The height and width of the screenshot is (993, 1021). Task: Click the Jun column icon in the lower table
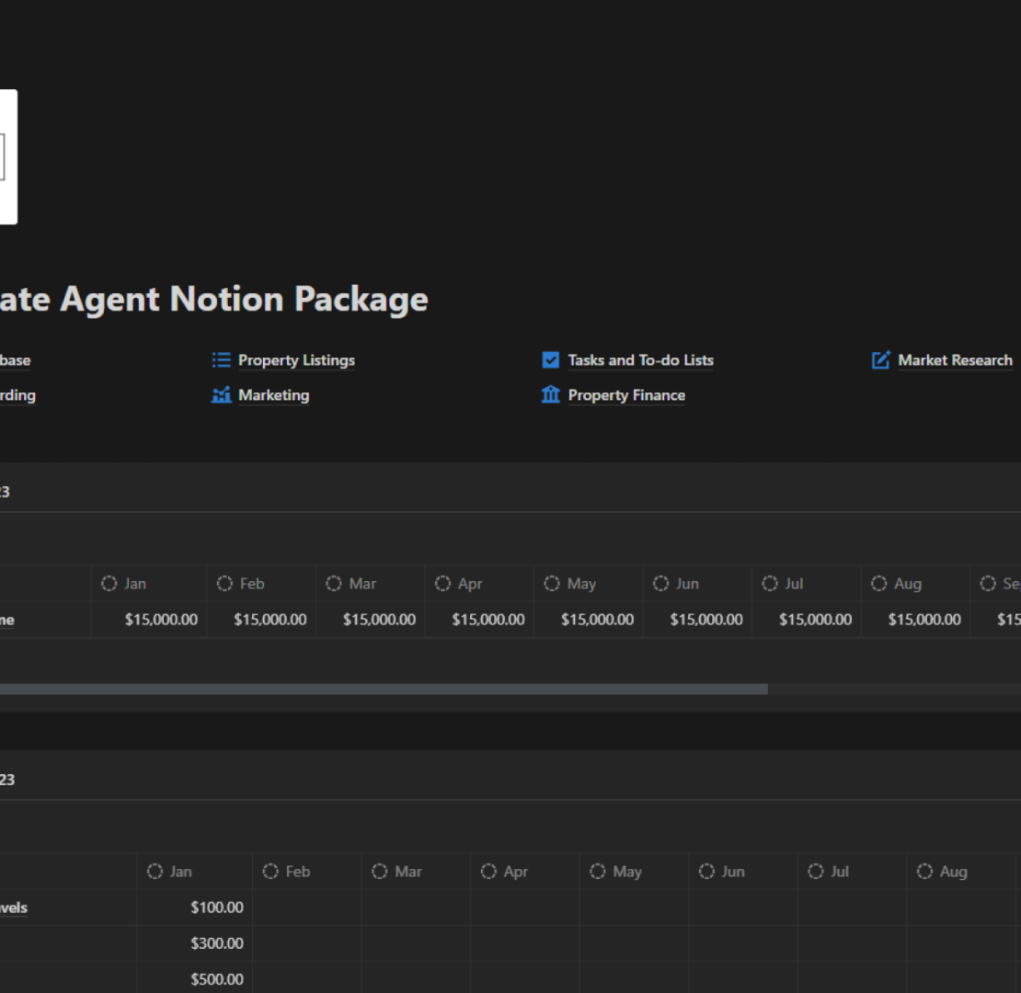coord(706,872)
